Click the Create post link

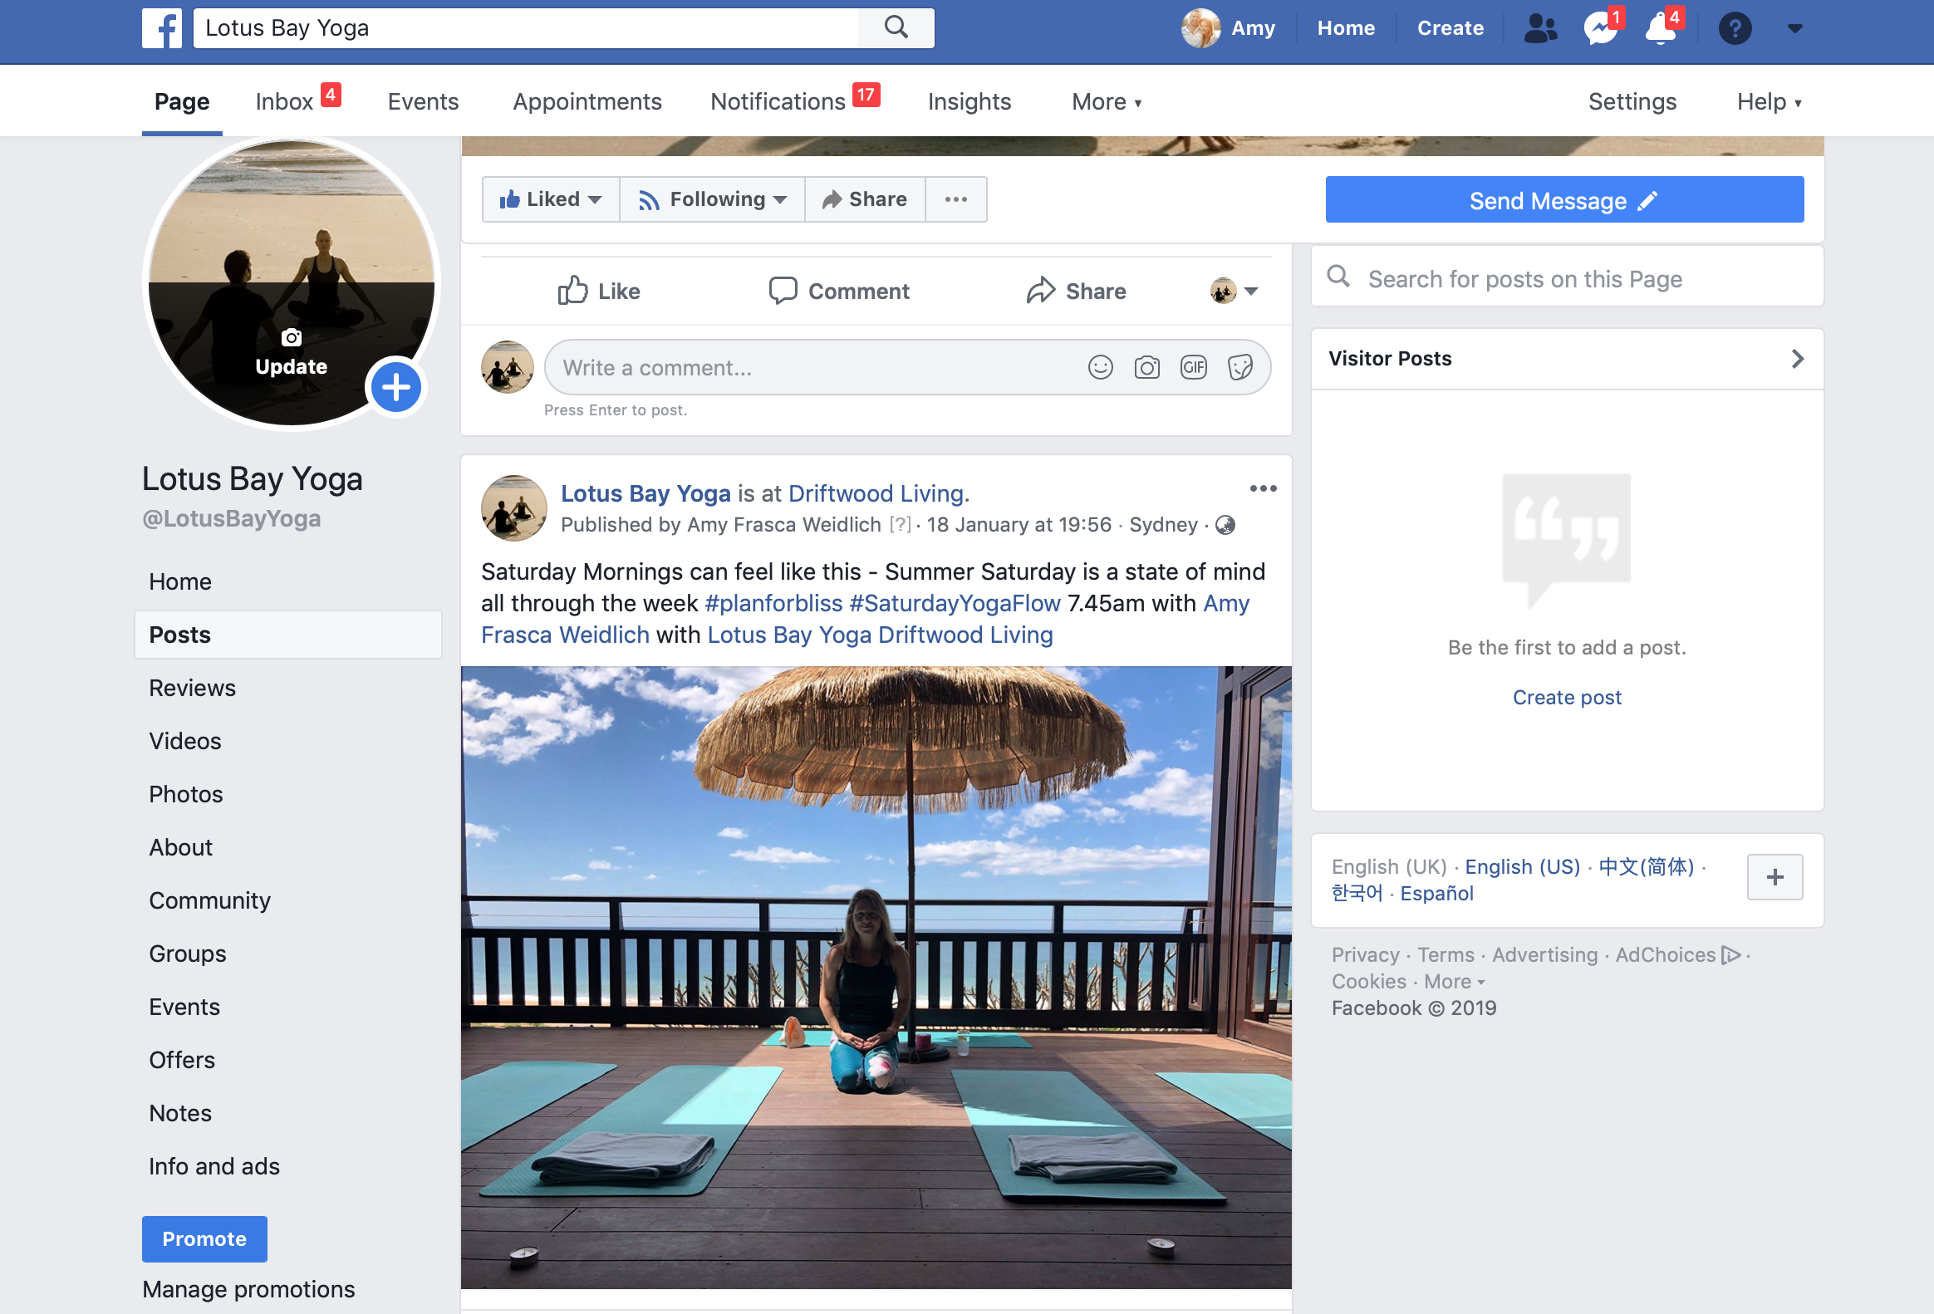coord(1567,697)
